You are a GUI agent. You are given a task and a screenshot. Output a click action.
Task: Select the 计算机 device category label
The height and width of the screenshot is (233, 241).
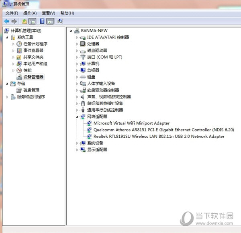click(93, 64)
